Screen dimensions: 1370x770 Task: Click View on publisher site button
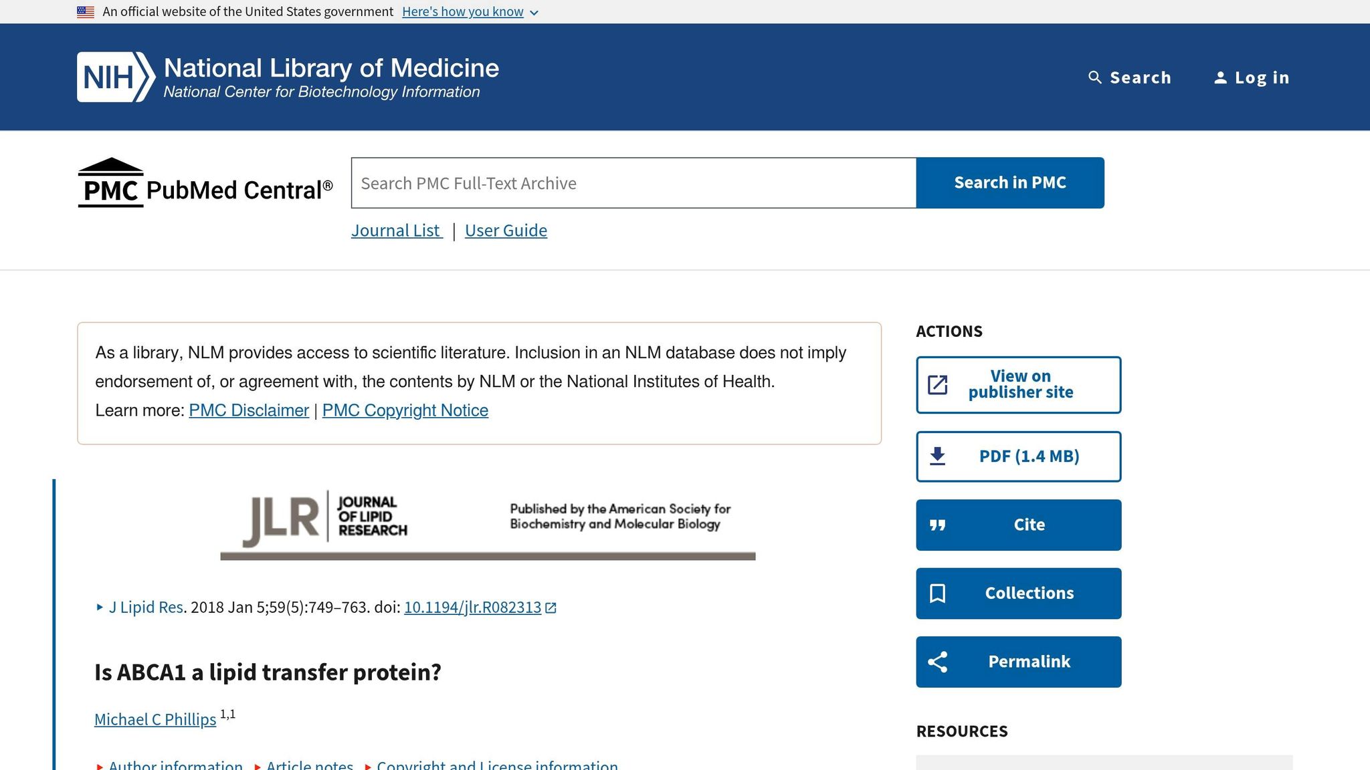pos(1018,385)
